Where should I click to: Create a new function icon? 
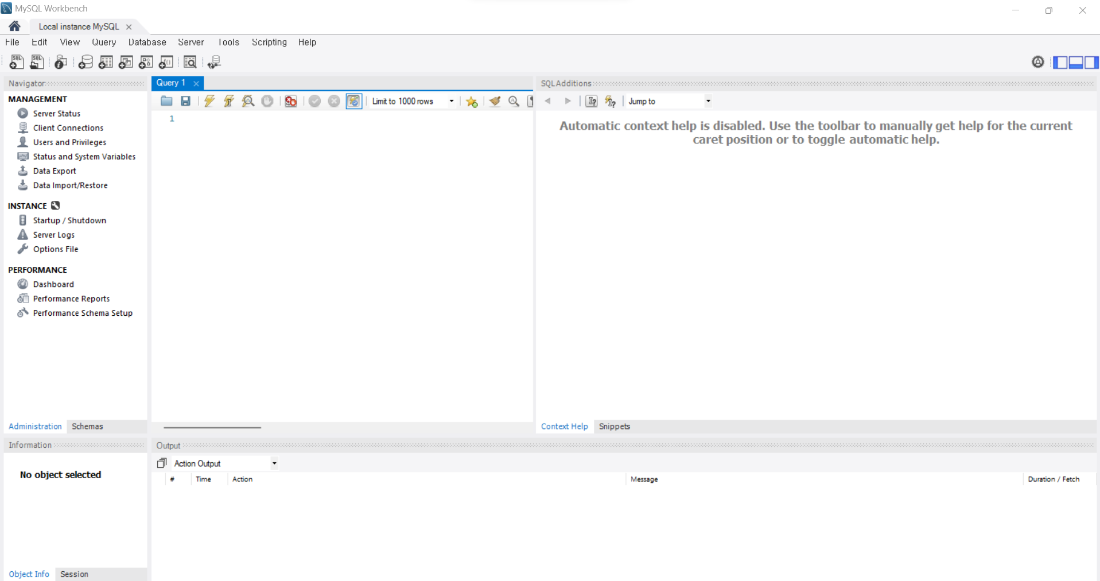(x=166, y=62)
